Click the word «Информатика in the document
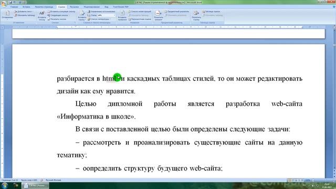The image size is (336, 189). [80, 117]
